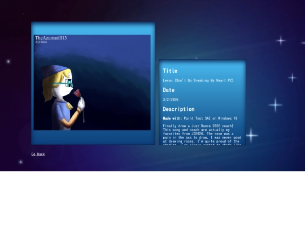
Task: Click TheAzumarill13 signature on artwork
Action: 51,38
